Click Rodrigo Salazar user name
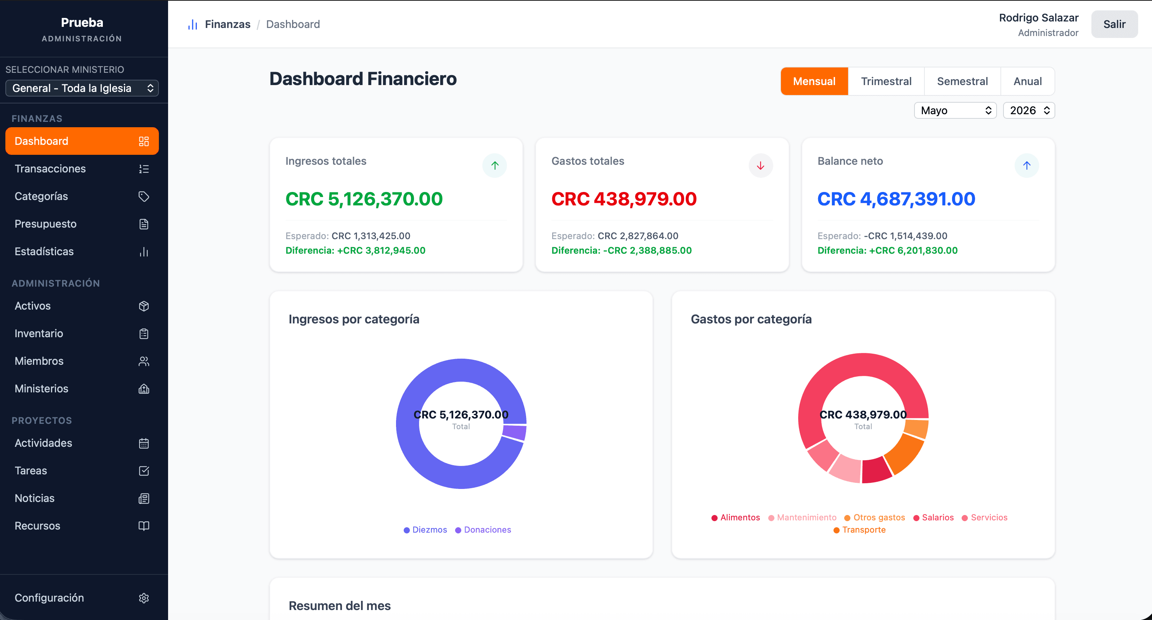The width and height of the screenshot is (1152, 620). coord(1038,18)
